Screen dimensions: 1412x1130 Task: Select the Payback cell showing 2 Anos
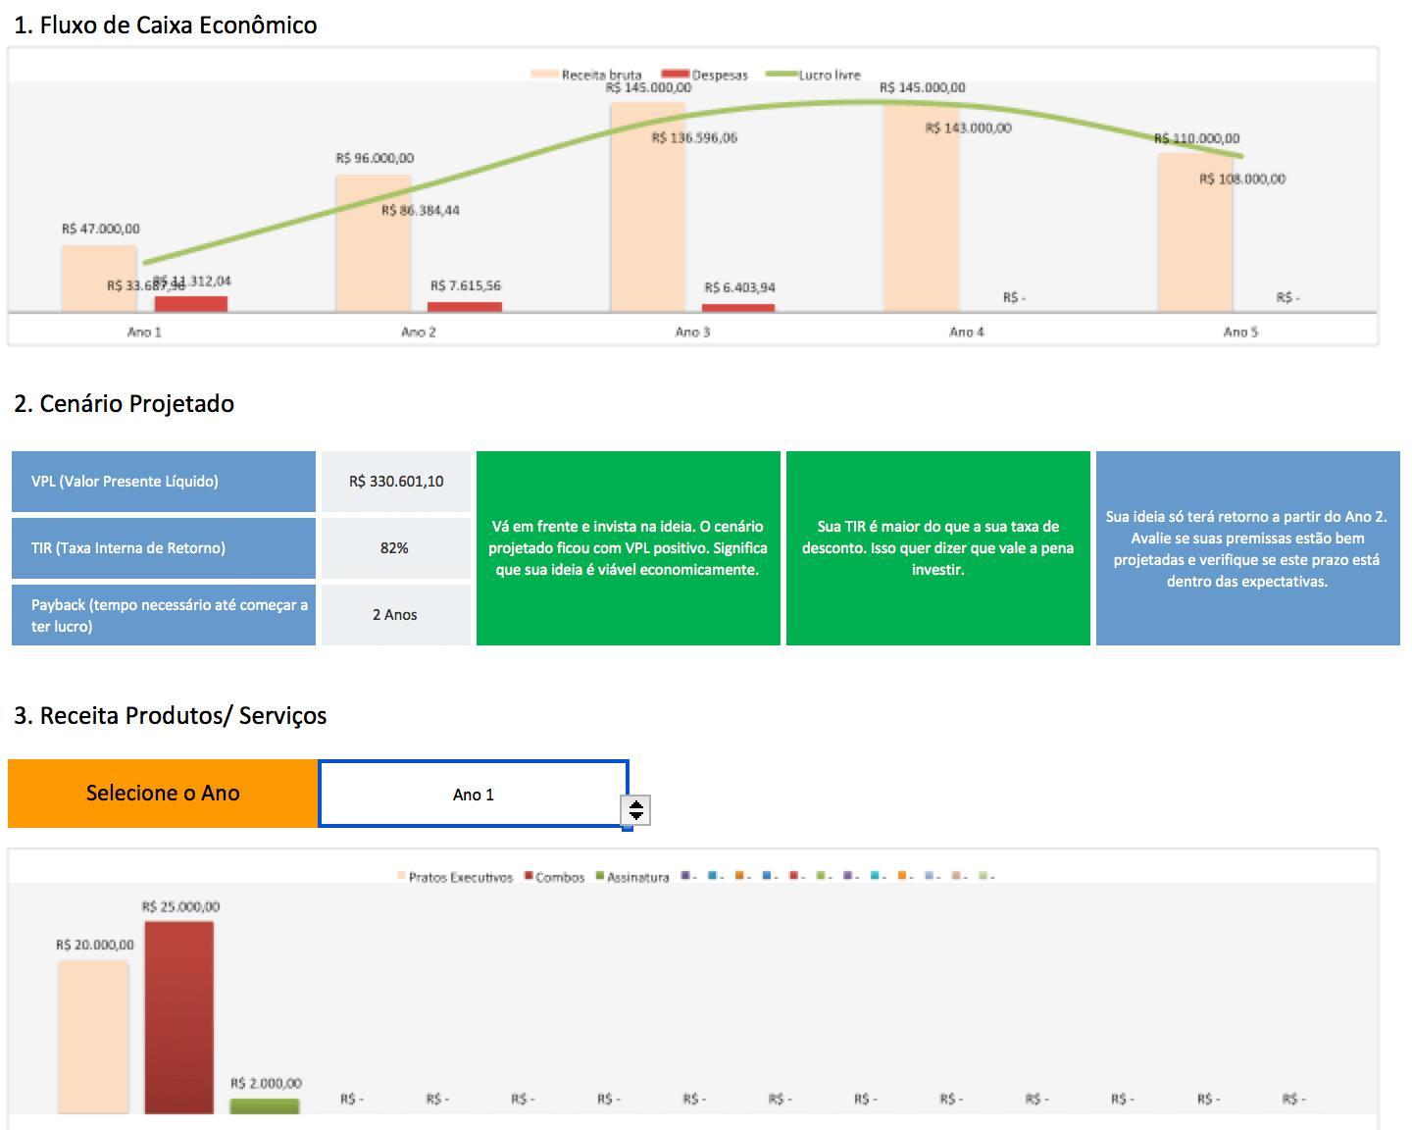click(395, 615)
